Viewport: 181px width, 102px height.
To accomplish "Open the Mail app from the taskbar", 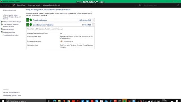I will (106, 101).
